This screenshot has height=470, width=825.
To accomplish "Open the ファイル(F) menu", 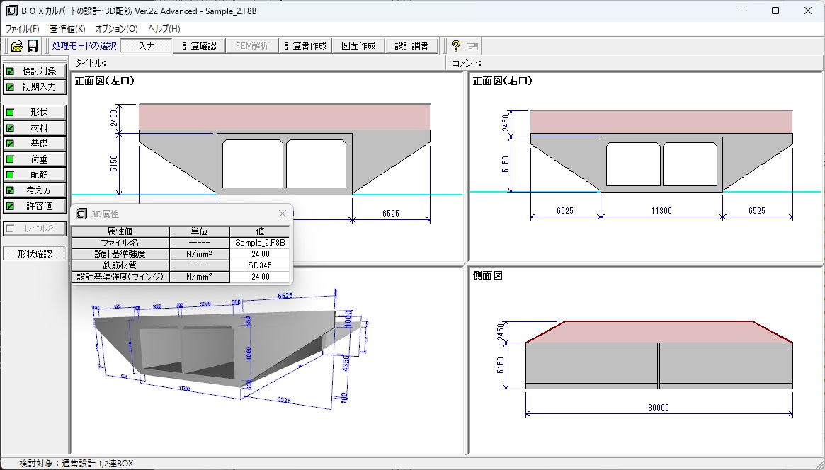I will (23, 29).
